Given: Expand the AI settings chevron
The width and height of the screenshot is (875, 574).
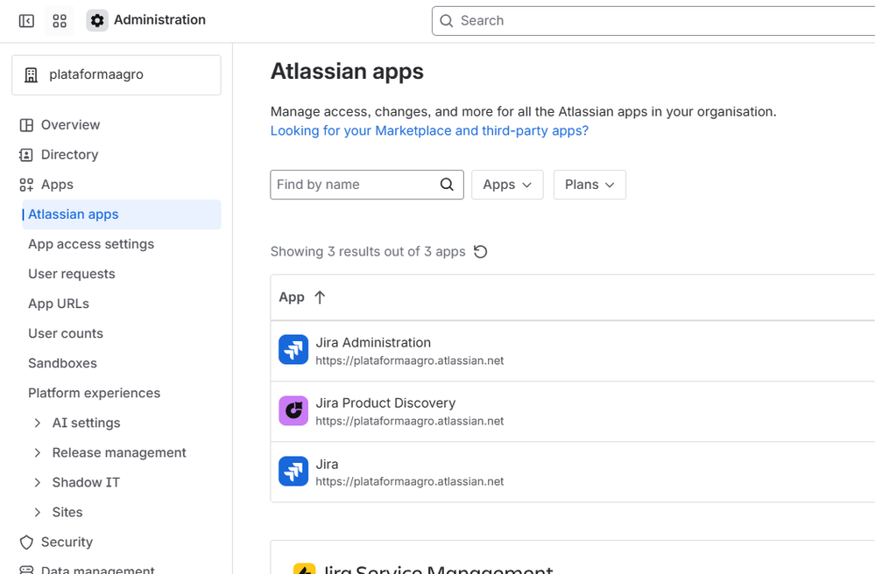Looking at the screenshot, I should coord(38,423).
